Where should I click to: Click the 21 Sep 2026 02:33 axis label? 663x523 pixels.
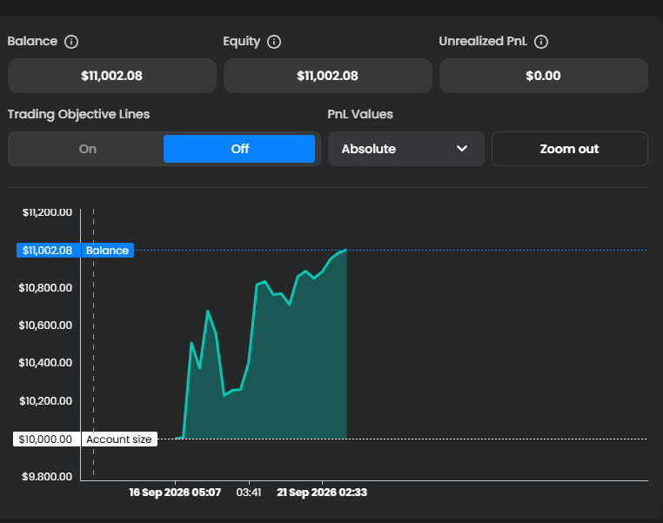point(322,493)
